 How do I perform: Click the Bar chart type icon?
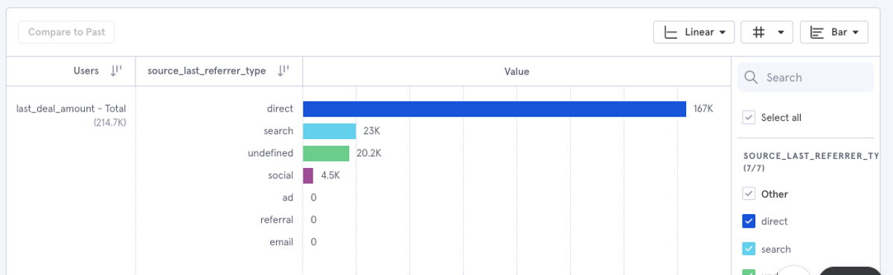[x=817, y=33]
